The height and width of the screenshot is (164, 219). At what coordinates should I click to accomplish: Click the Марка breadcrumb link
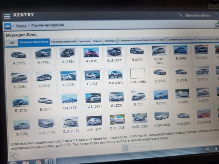point(21,26)
